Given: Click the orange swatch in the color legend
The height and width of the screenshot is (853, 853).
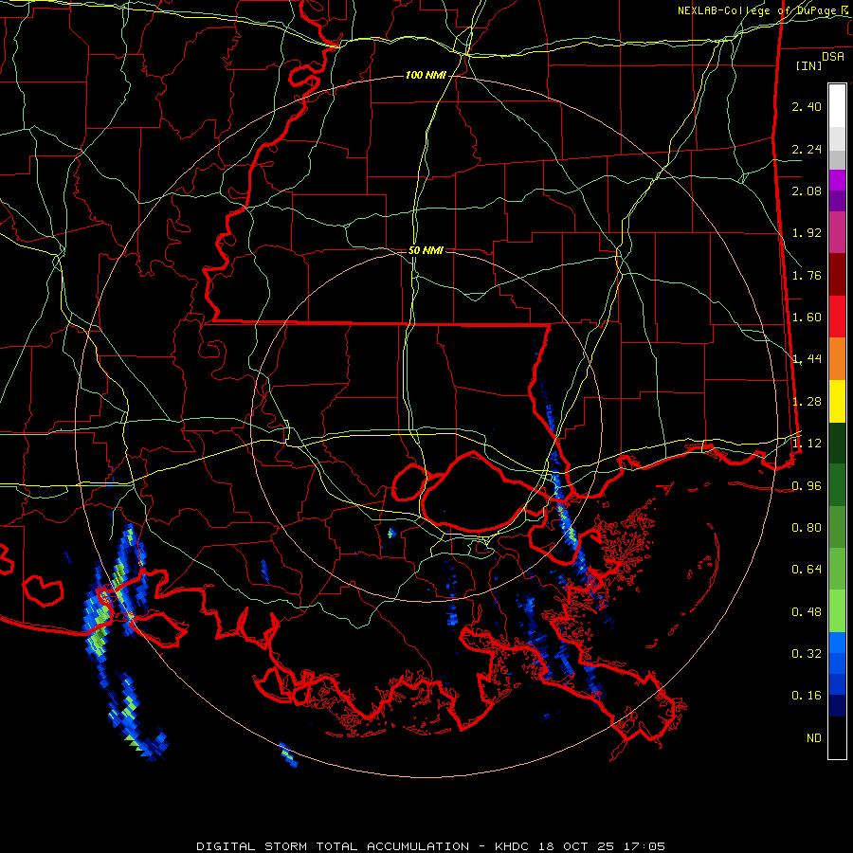Looking at the screenshot, I should coord(837,359).
